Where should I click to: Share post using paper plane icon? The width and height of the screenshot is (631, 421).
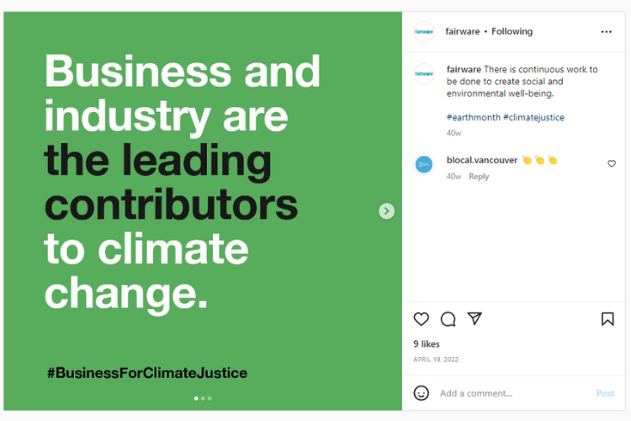tap(475, 318)
